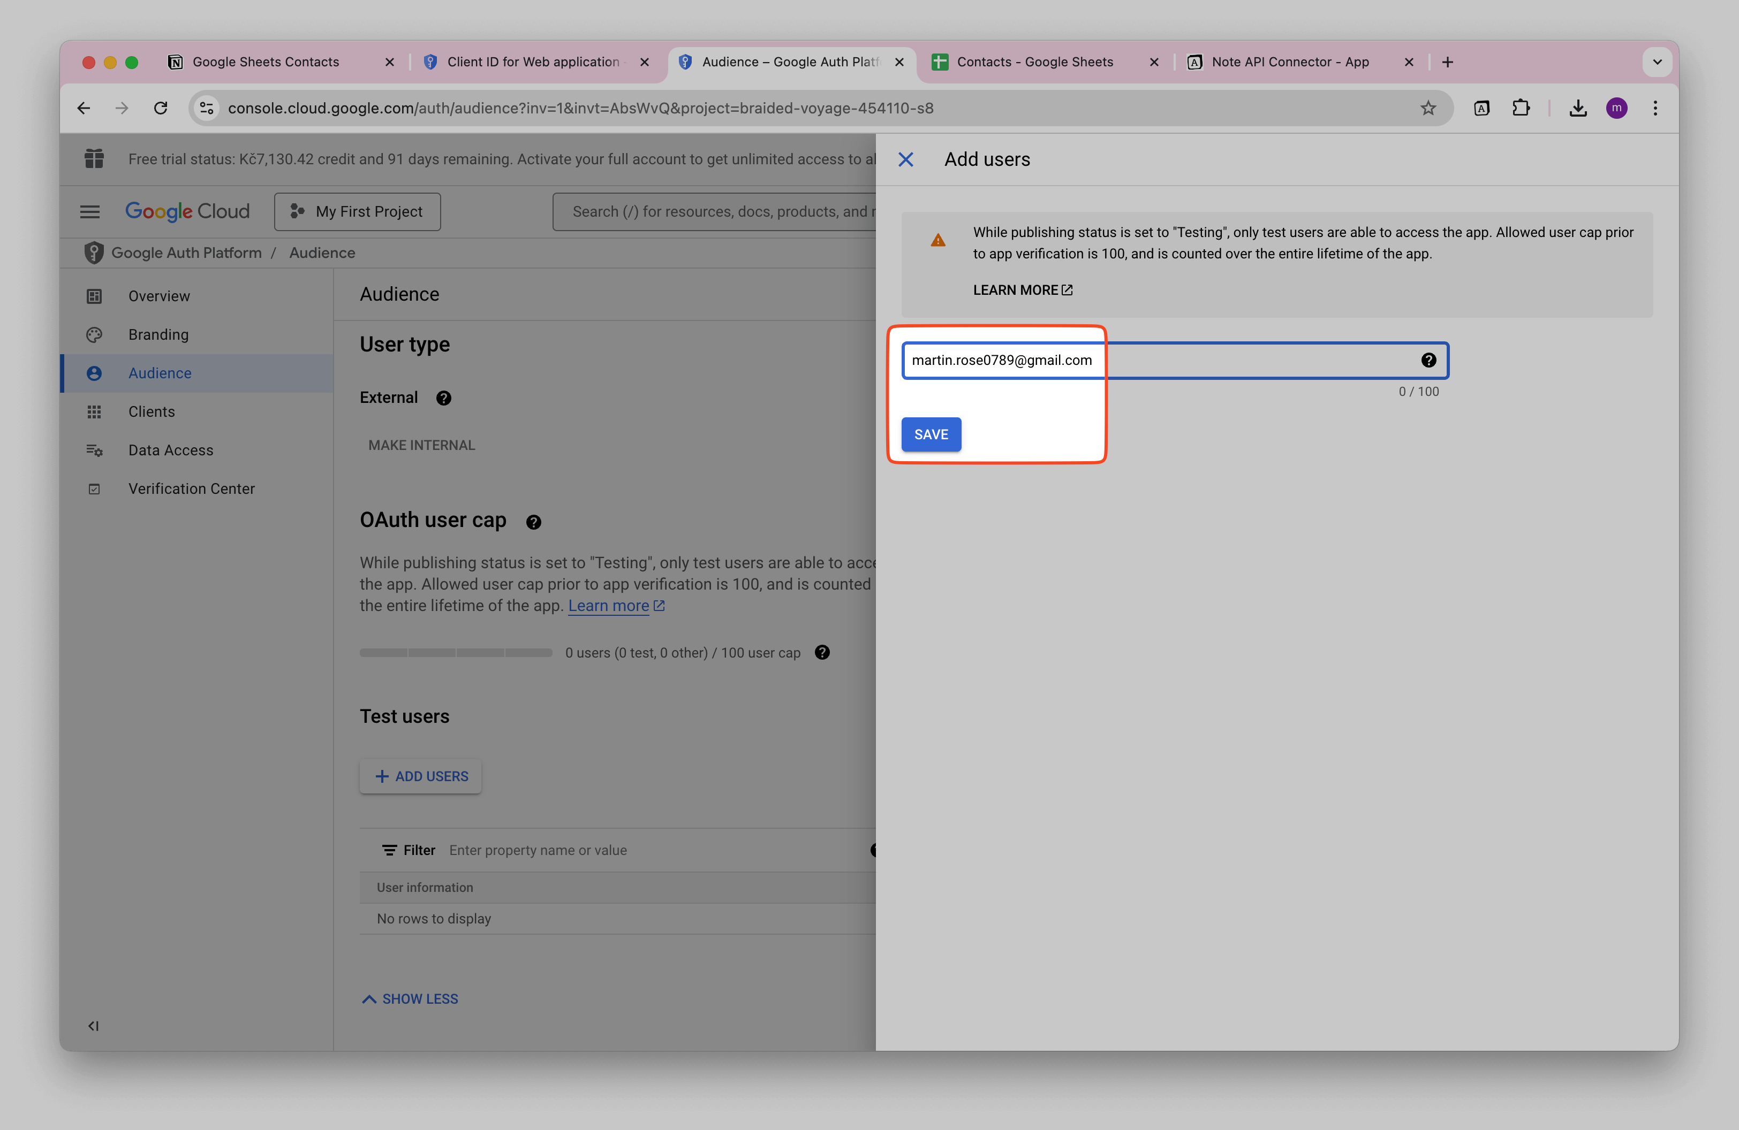The width and height of the screenshot is (1739, 1130).
Task: Click the gift icon in trial banner
Action: coord(94,158)
